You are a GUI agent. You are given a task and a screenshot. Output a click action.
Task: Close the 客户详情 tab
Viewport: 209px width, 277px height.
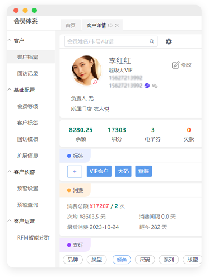pyautogui.click(x=117, y=25)
